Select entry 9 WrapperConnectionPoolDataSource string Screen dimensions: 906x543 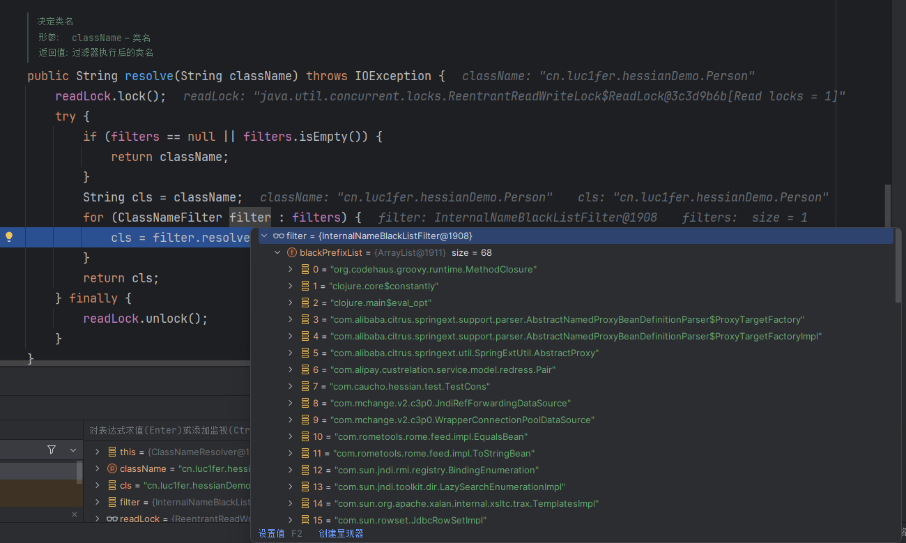(461, 420)
